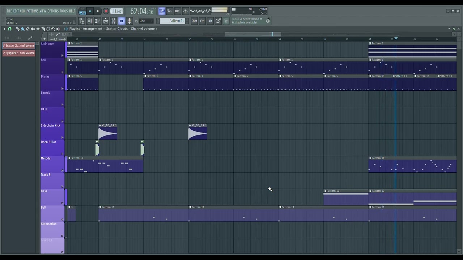Open the VIEW menu

43,11
